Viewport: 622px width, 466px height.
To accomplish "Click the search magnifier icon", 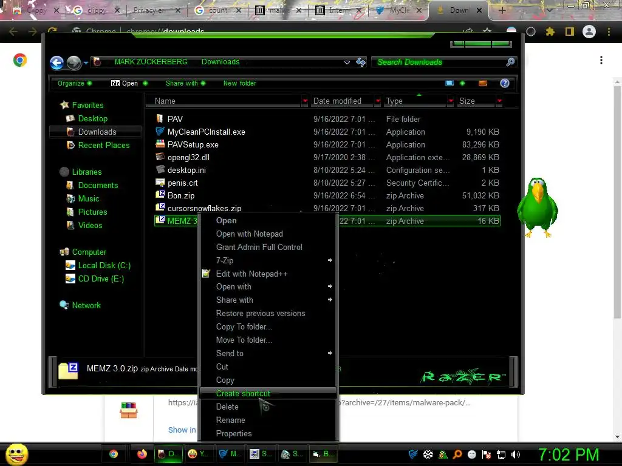I will tap(510, 62).
